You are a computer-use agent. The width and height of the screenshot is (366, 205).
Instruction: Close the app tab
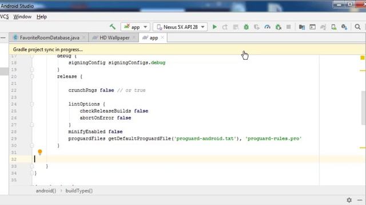162,38
